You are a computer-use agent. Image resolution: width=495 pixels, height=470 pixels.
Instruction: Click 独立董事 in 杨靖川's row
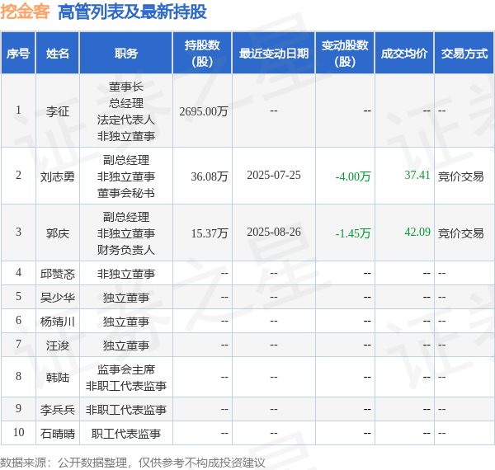click(x=126, y=321)
